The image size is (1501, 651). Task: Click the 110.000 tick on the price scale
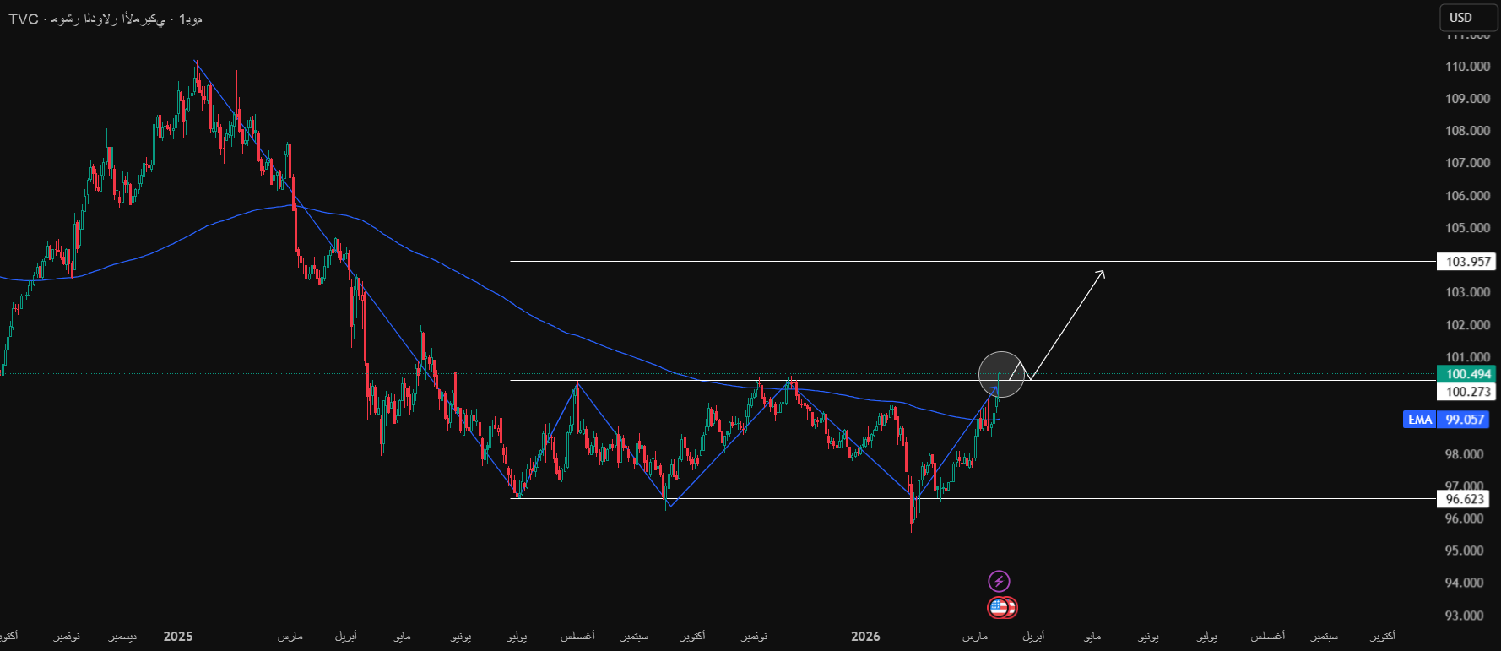tap(1467, 67)
